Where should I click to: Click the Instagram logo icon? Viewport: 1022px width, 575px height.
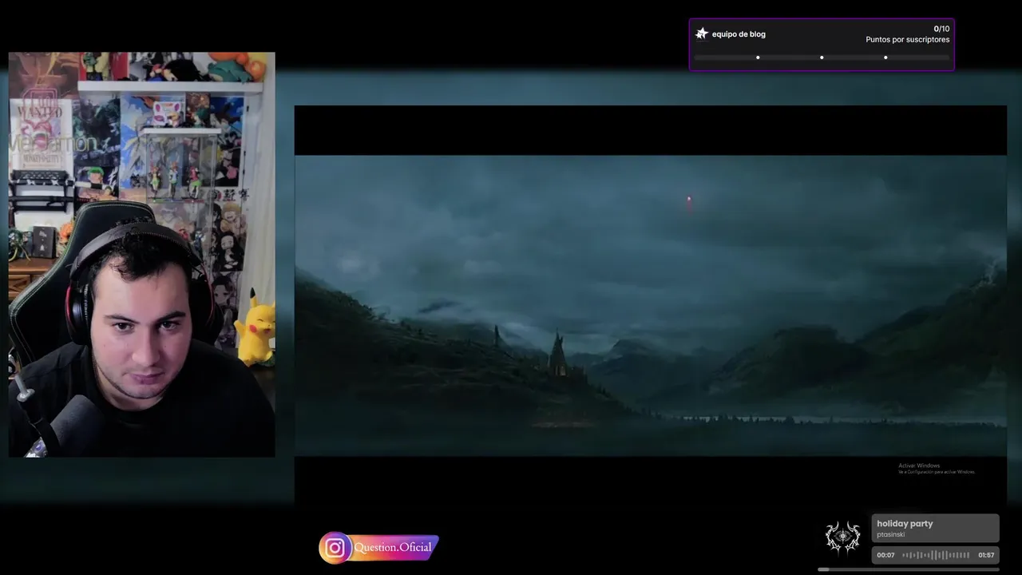point(335,548)
